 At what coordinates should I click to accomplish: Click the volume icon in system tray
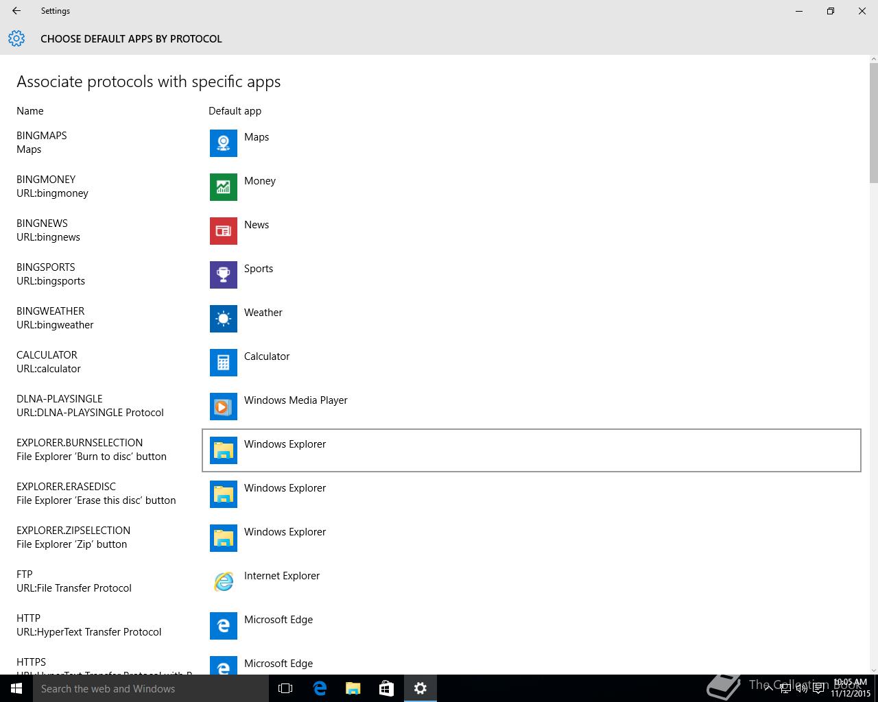[x=801, y=689]
